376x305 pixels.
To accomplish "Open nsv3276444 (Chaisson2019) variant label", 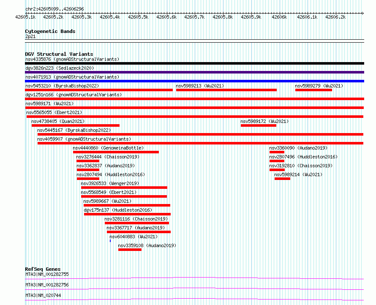I will (x=108, y=157).
